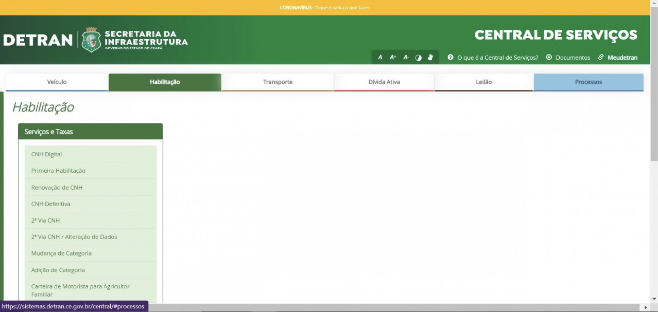Screen dimensions: 658x312
Task: Decrease font size with the A- icon
Action: (x=406, y=58)
